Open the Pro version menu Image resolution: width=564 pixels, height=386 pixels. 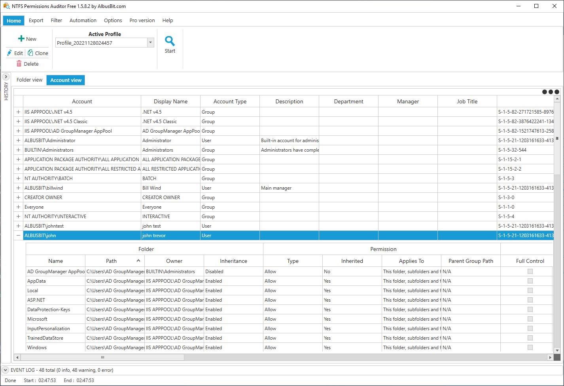pyautogui.click(x=142, y=21)
